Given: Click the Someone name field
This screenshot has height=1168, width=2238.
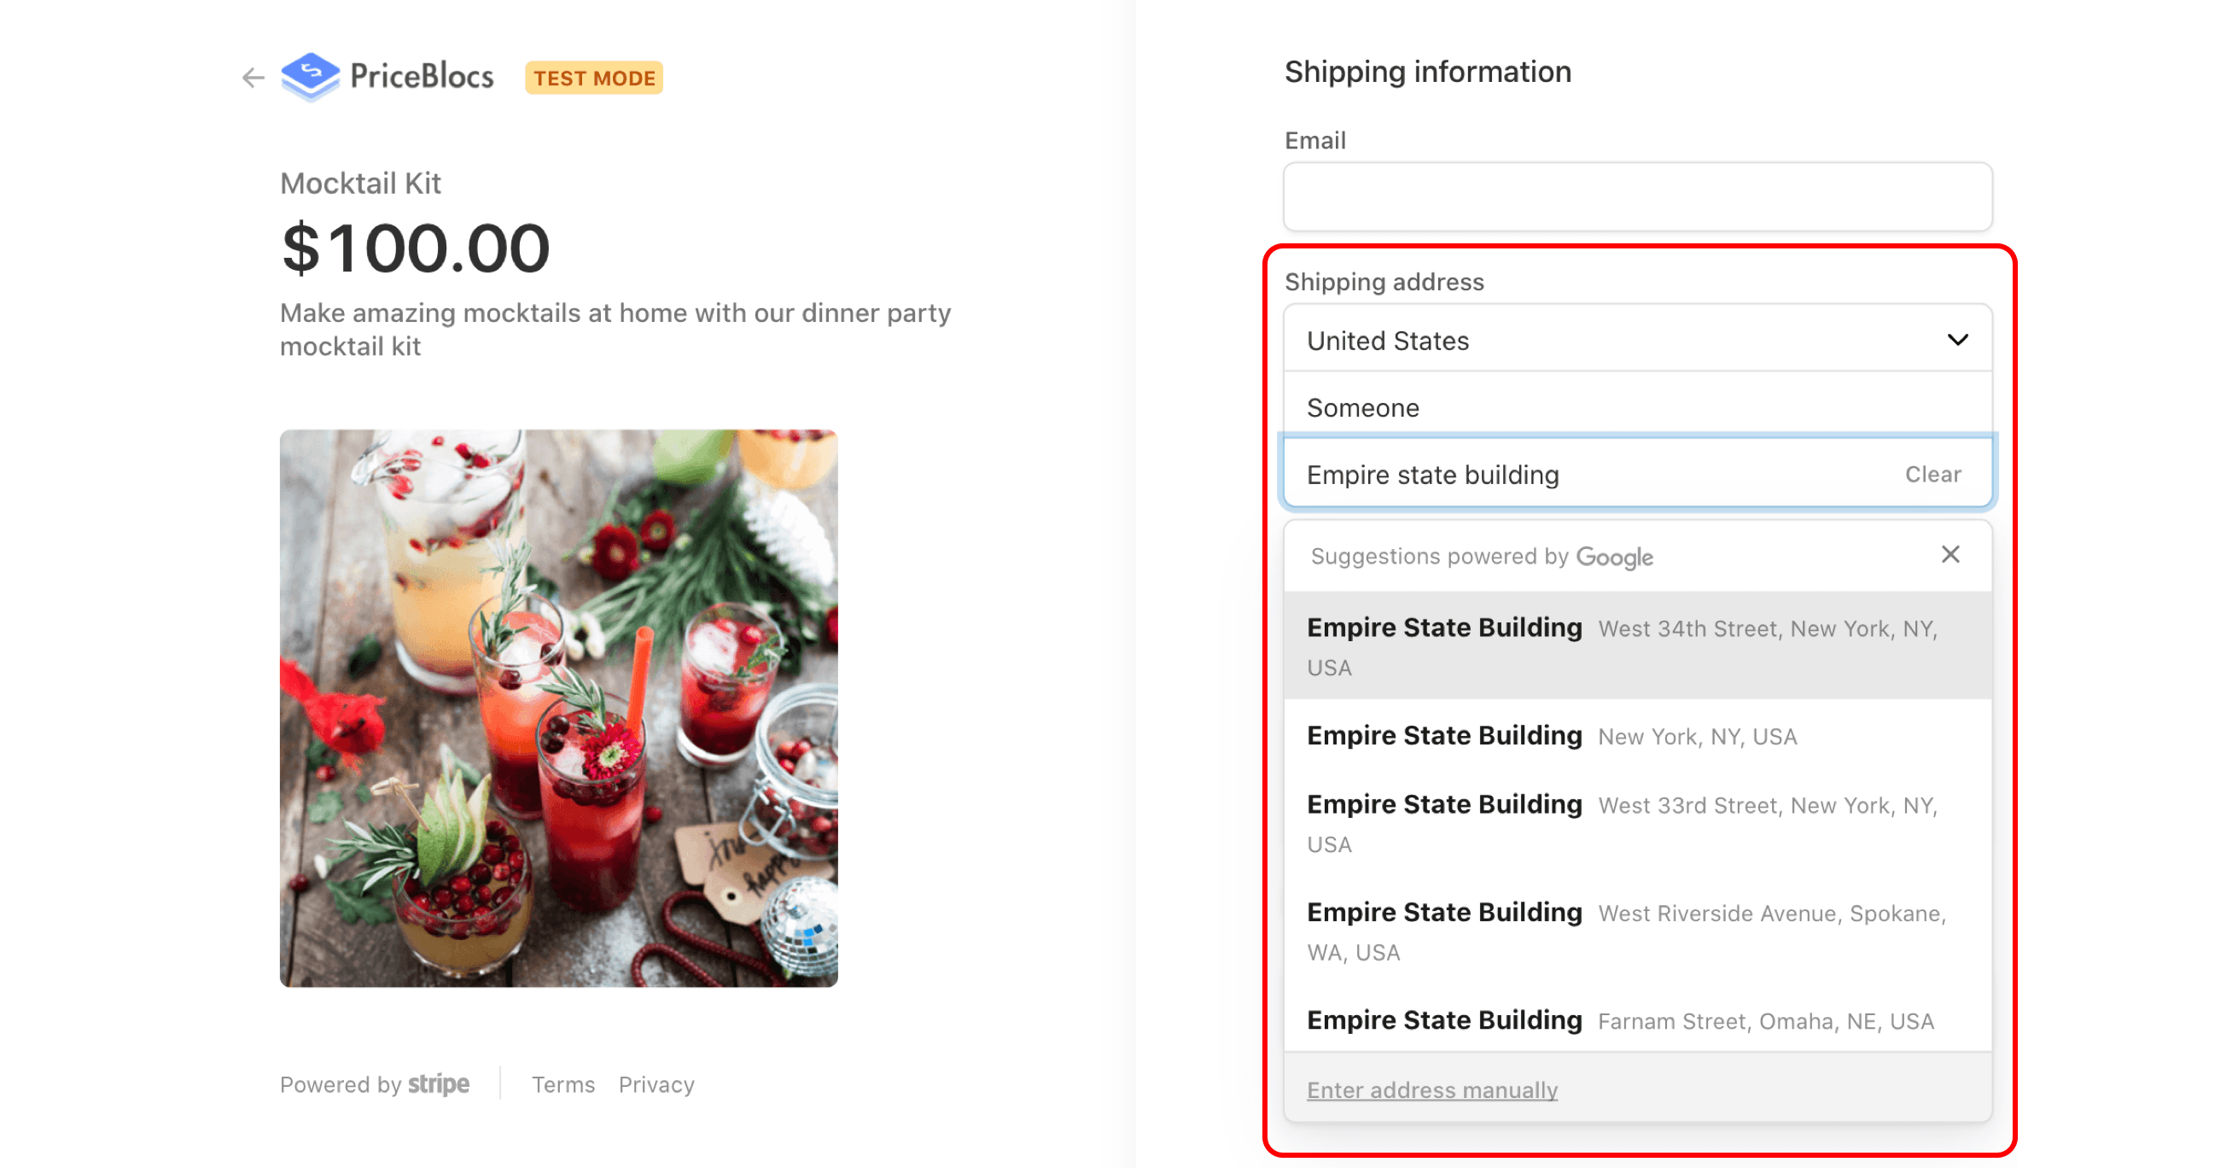Looking at the screenshot, I should point(1637,407).
